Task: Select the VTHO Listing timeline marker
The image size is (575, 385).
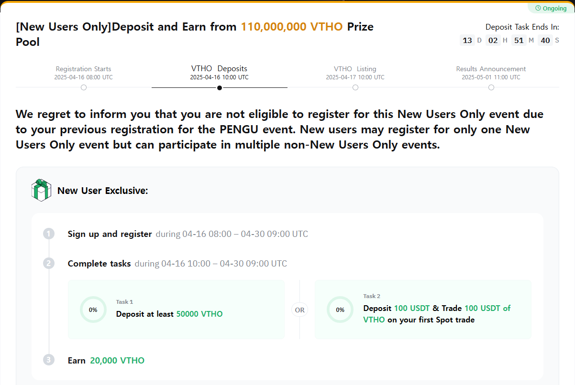Action: click(355, 87)
